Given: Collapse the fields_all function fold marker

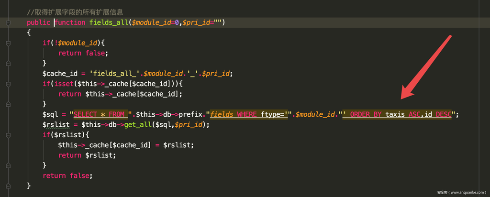Looking at the screenshot, I should (x=8, y=22).
